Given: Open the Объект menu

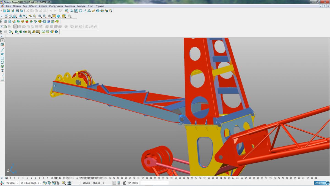Looking at the screenshot, I should (x=33, y=6).
